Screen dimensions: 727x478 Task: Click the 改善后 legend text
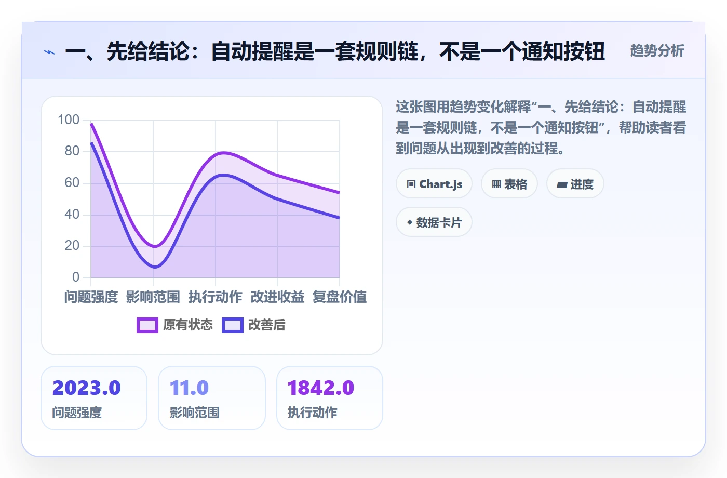click(x=267, y=325)
